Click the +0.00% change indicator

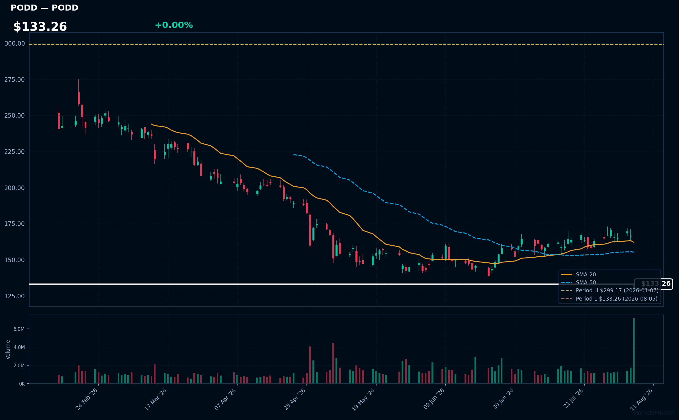(174, 25)
